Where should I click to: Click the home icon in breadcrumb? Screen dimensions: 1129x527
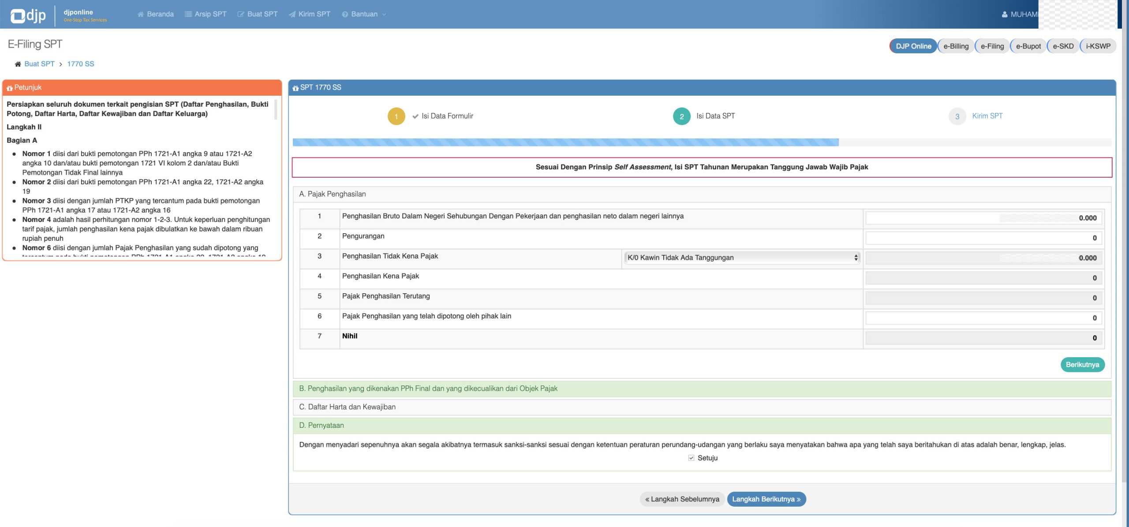click(x=18, y=64)
